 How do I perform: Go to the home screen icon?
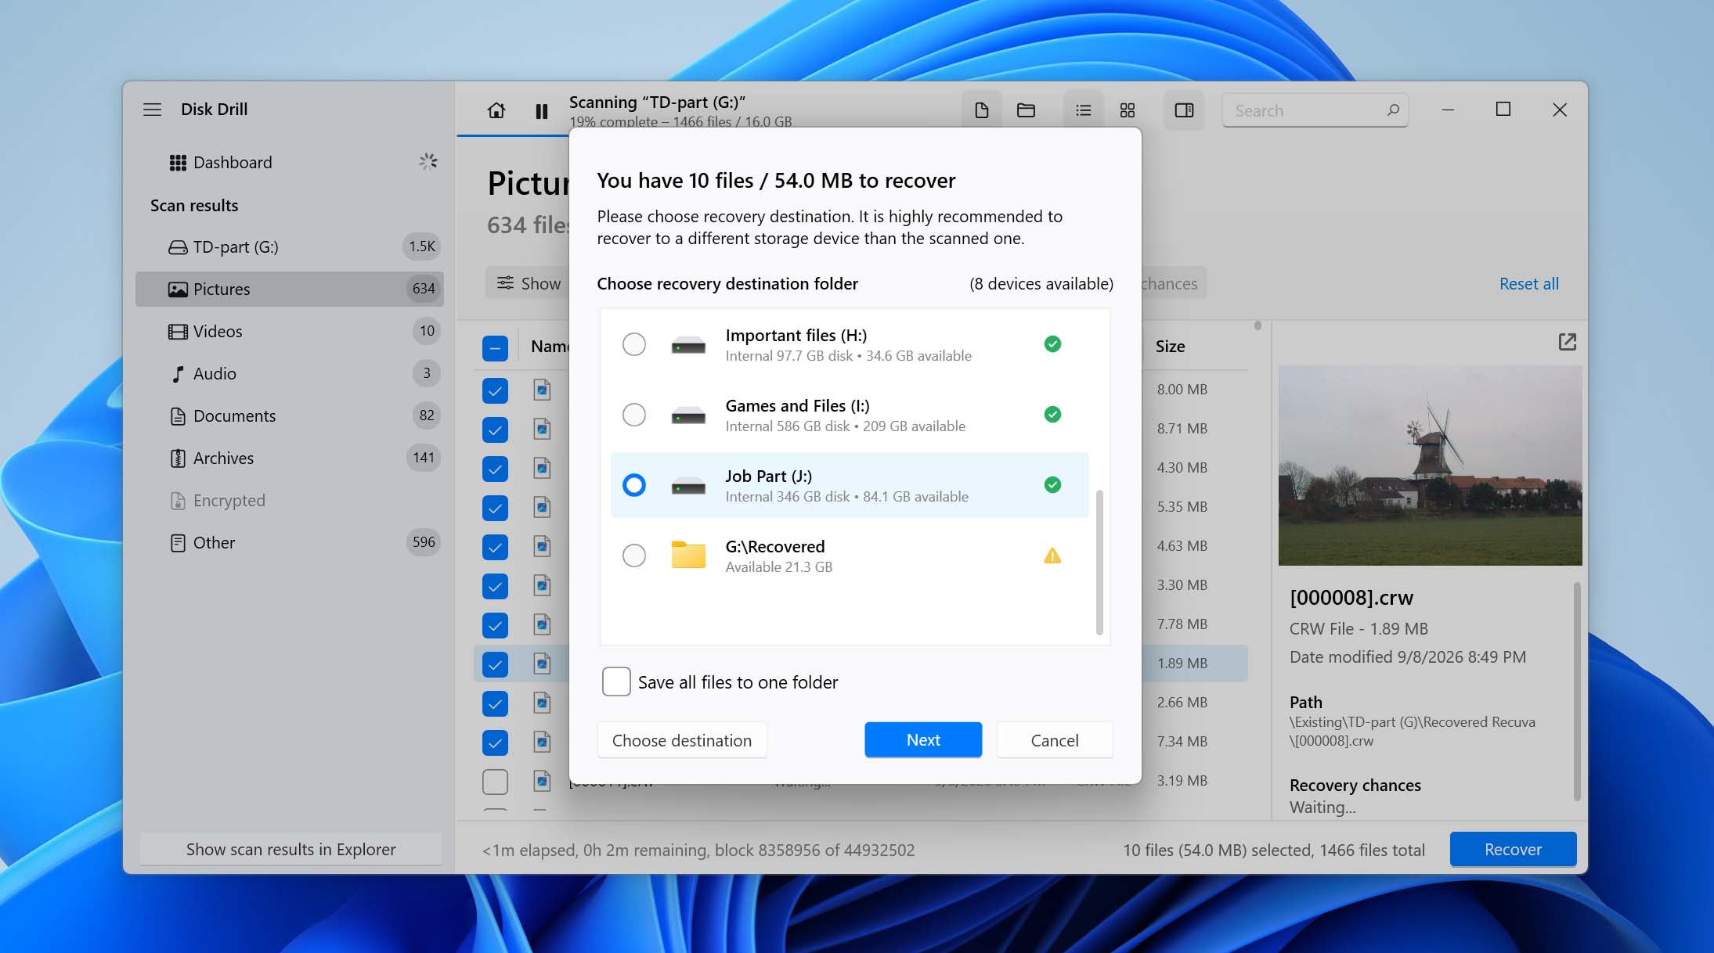click(x=496, y=110)
